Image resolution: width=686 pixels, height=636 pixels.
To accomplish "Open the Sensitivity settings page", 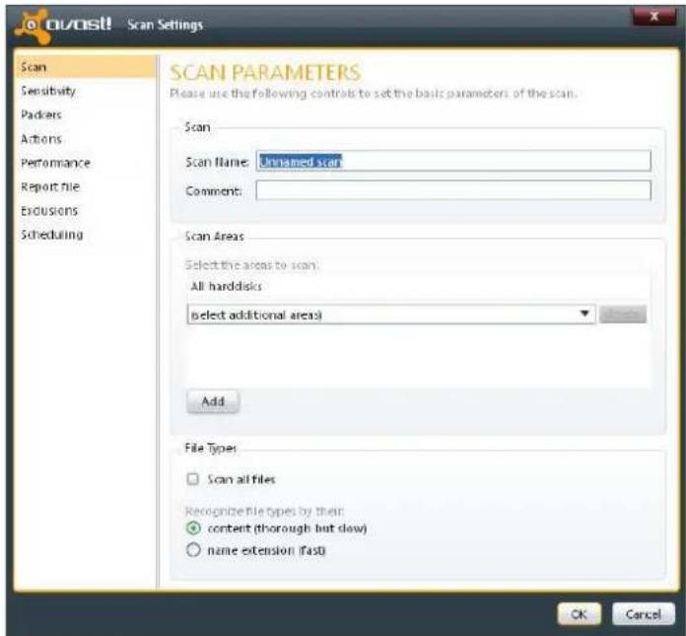I will coord(48,91).
